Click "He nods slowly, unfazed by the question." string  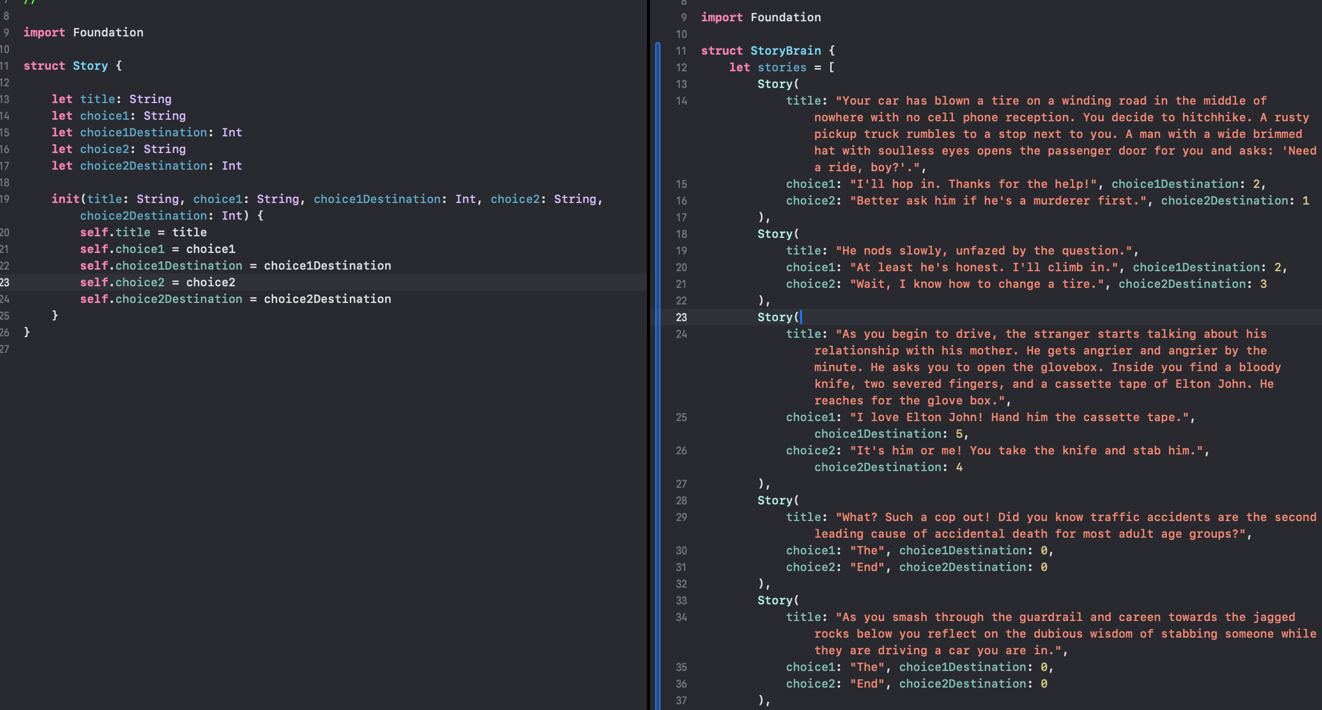[984, 250]
